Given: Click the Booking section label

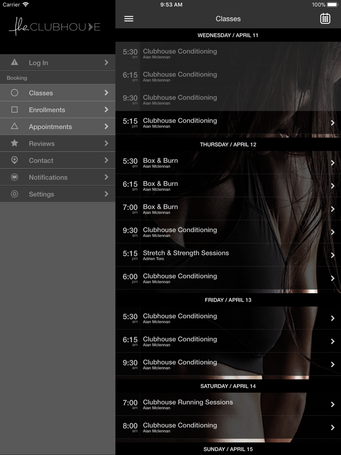Looking at the screenshot, I should point(17,78).
